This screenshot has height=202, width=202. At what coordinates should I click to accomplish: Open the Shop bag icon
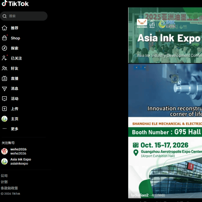[x=4, y=38]
